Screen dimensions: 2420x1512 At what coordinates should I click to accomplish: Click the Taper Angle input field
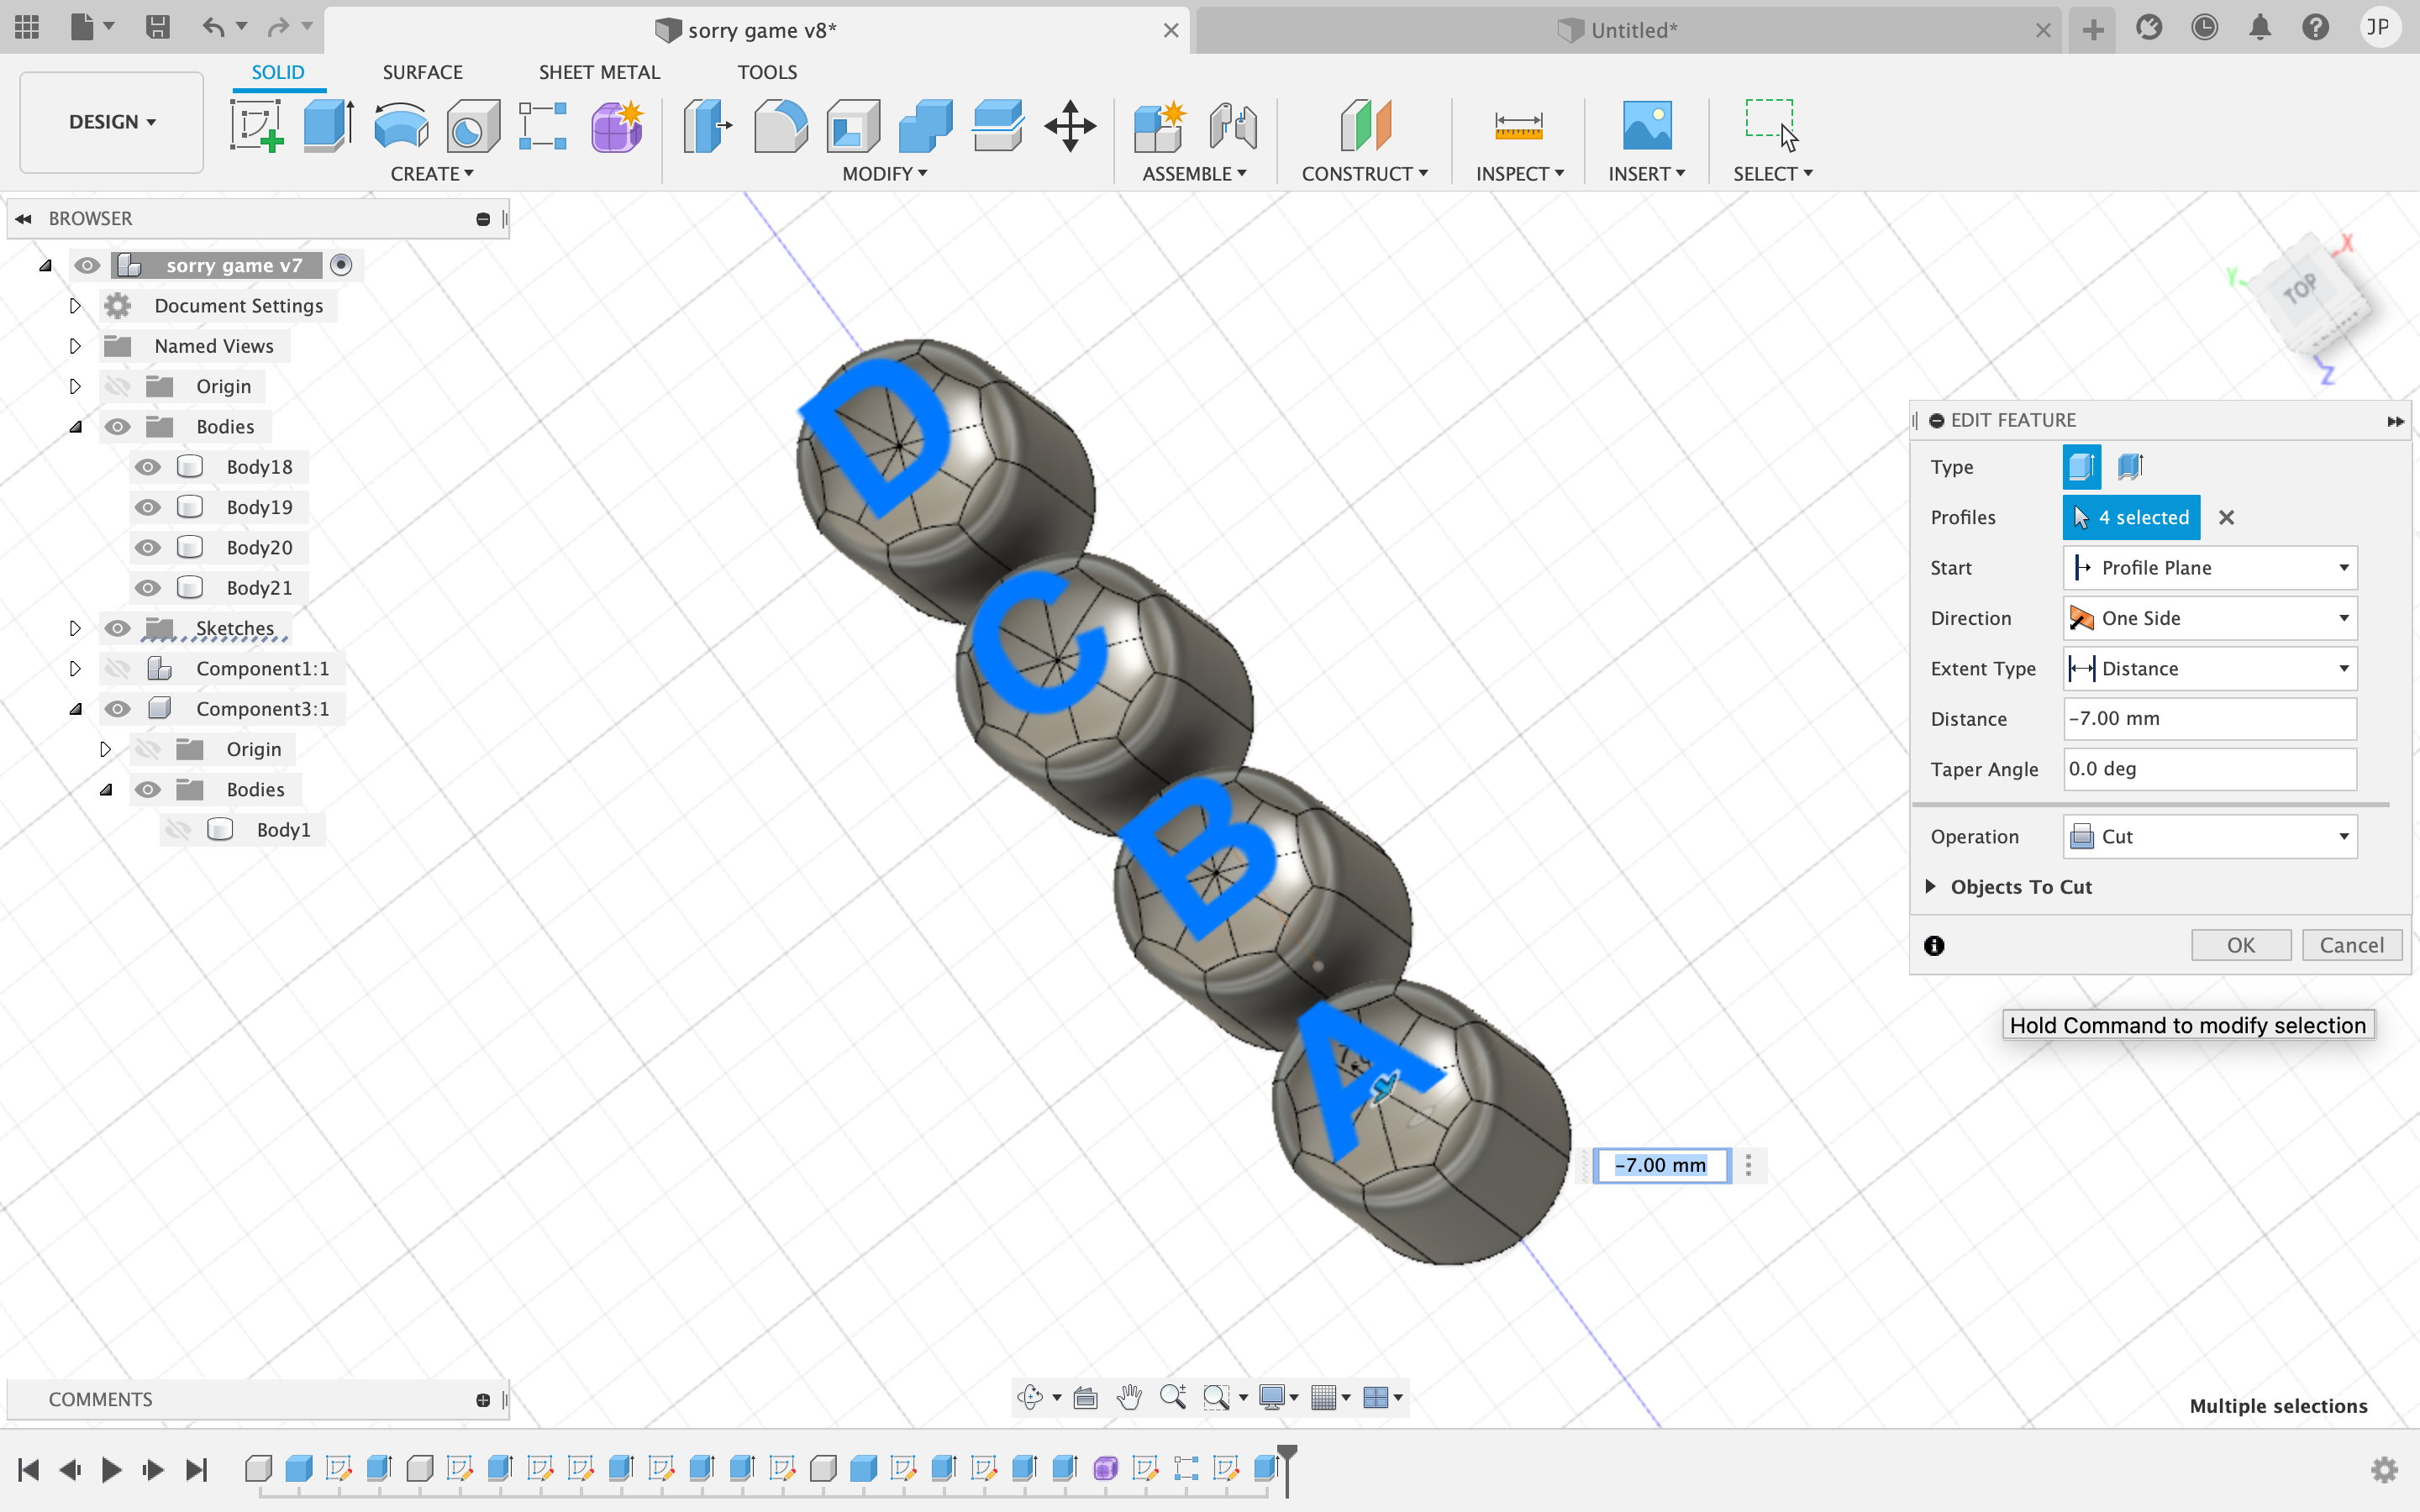point(2210,769)
